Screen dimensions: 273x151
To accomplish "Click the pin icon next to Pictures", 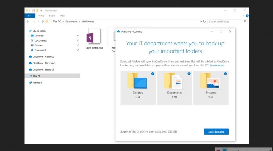I will click(x=78, y=45).
